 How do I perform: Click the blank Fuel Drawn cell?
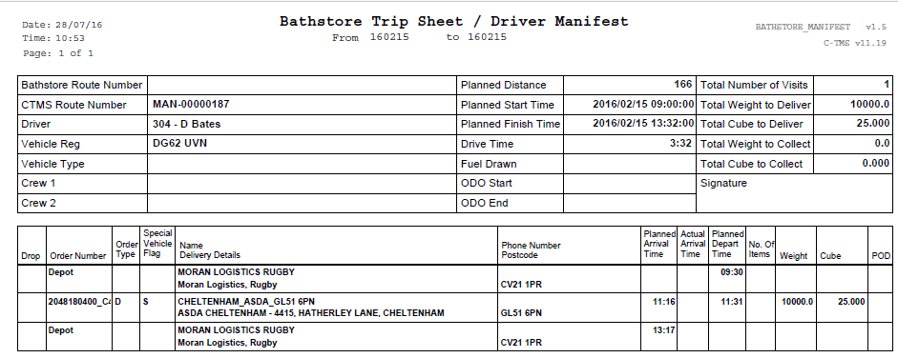pos(630,164)
